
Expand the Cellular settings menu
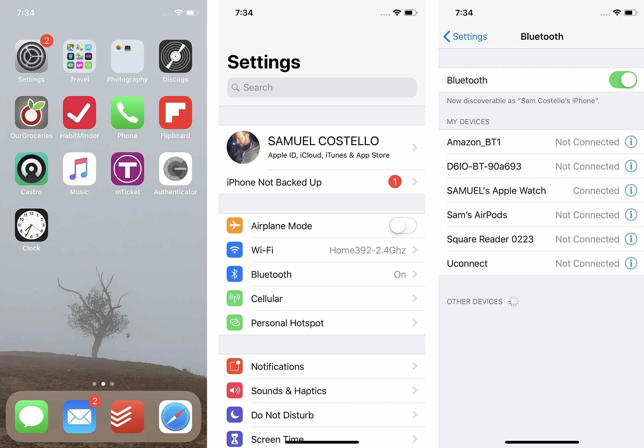coord(323,298)
